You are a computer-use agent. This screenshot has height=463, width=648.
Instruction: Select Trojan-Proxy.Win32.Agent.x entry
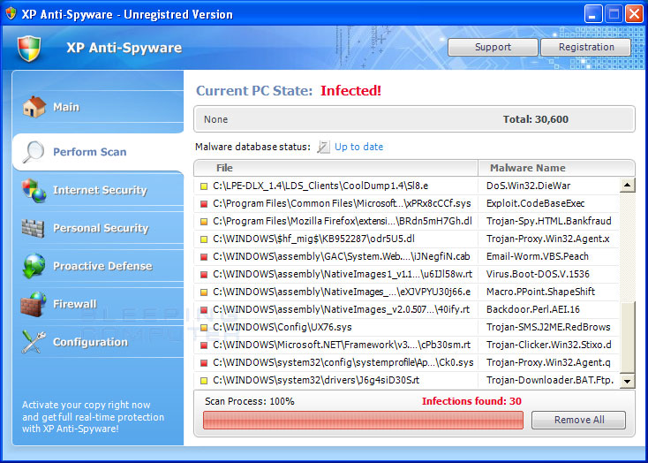tap(547, 239)
